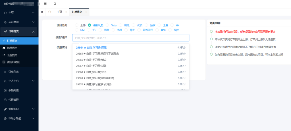
Task: Select the 呱呱 category radio
Action: [x=120, y=25]
